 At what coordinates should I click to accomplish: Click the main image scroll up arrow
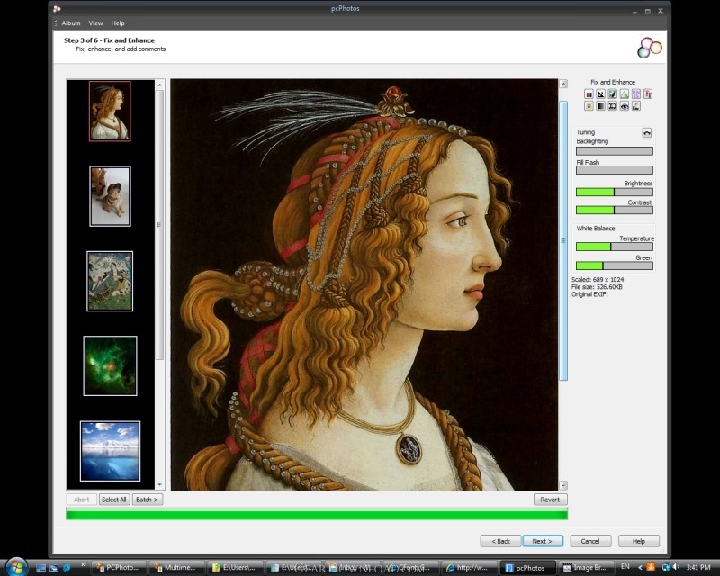point(563,84)
